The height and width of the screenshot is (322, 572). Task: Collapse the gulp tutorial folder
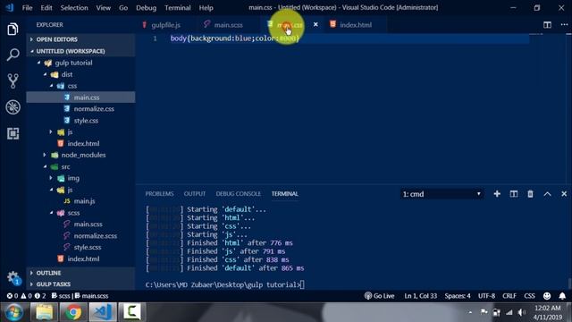pos(73,63)
